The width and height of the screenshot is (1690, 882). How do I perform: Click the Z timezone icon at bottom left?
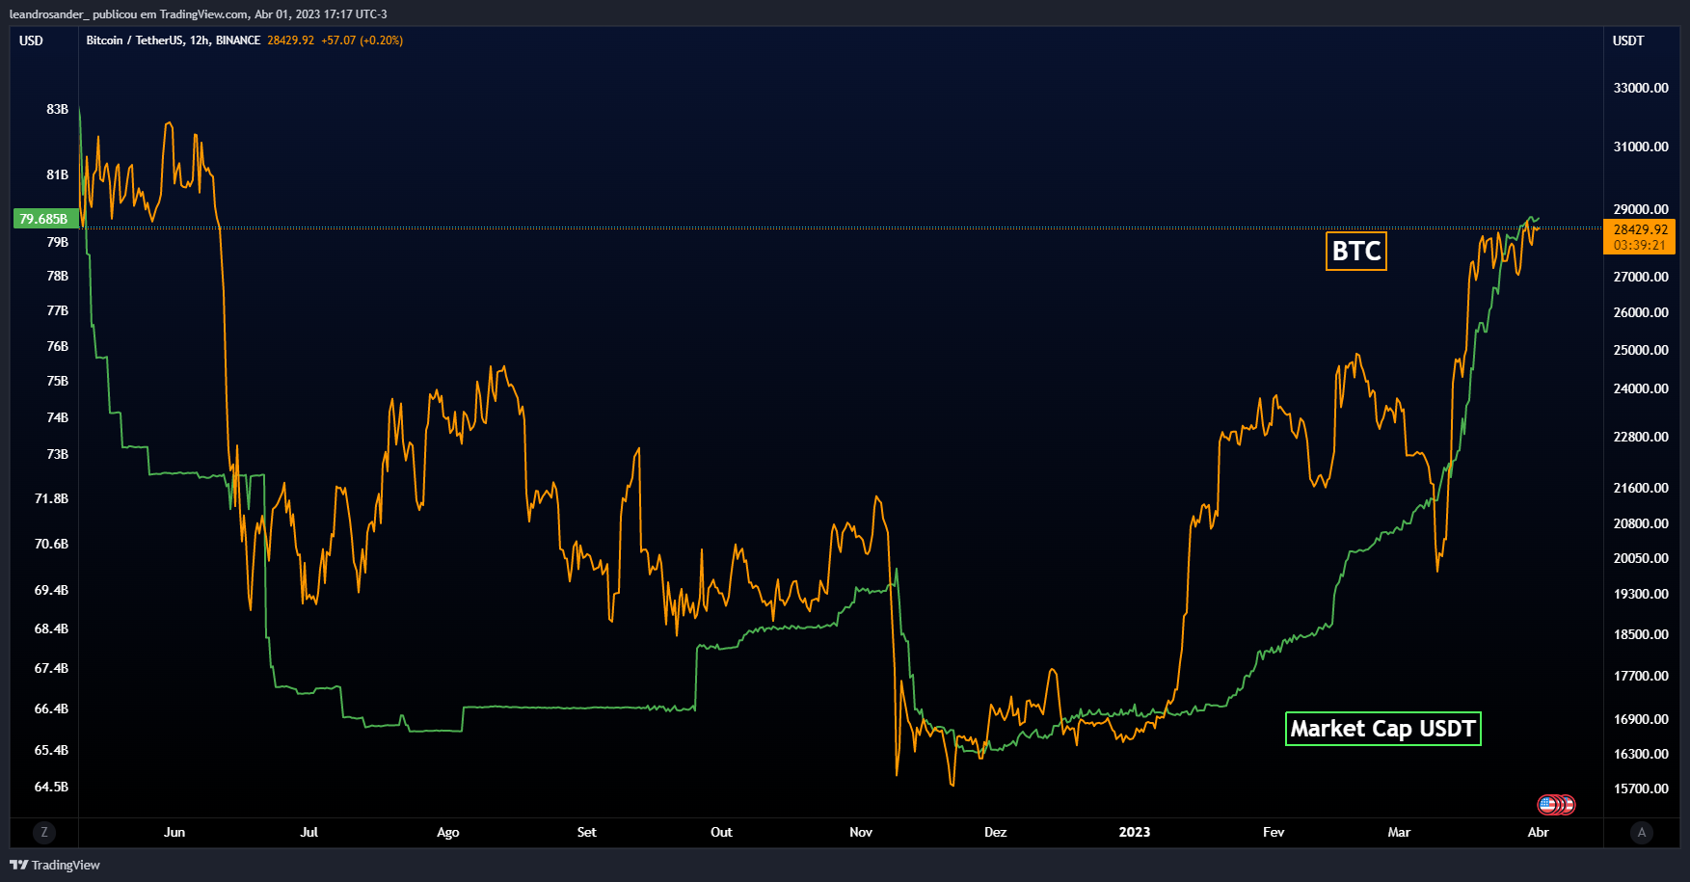(x=43, y=832)
